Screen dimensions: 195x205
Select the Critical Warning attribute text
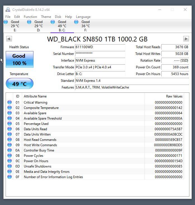36,102
